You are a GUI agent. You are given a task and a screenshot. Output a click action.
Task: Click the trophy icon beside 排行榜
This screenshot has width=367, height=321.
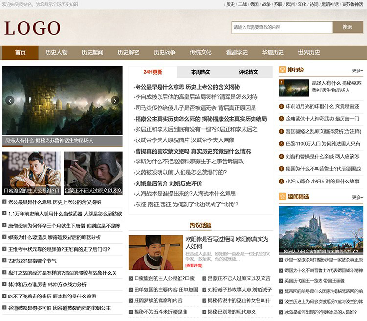click(282, 69)
